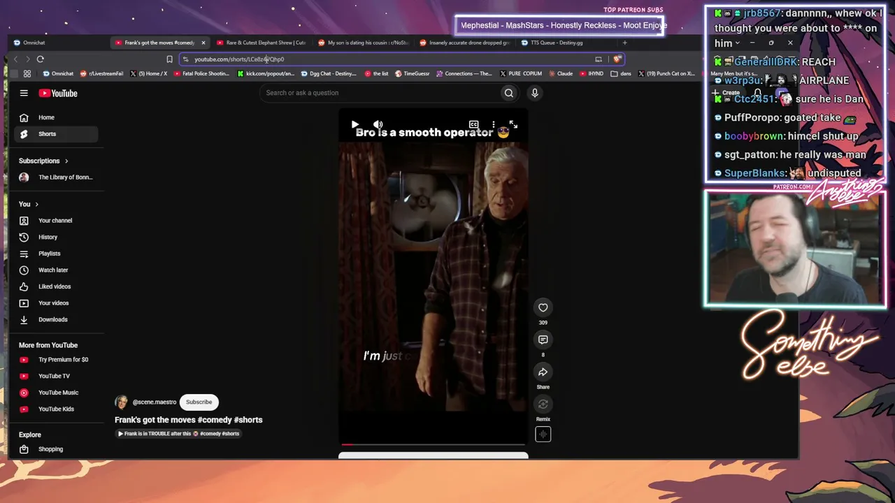Open the r/LivestreamFail bookmark
This screenshot has height=503, width=895.
click(x=102, y=73)
